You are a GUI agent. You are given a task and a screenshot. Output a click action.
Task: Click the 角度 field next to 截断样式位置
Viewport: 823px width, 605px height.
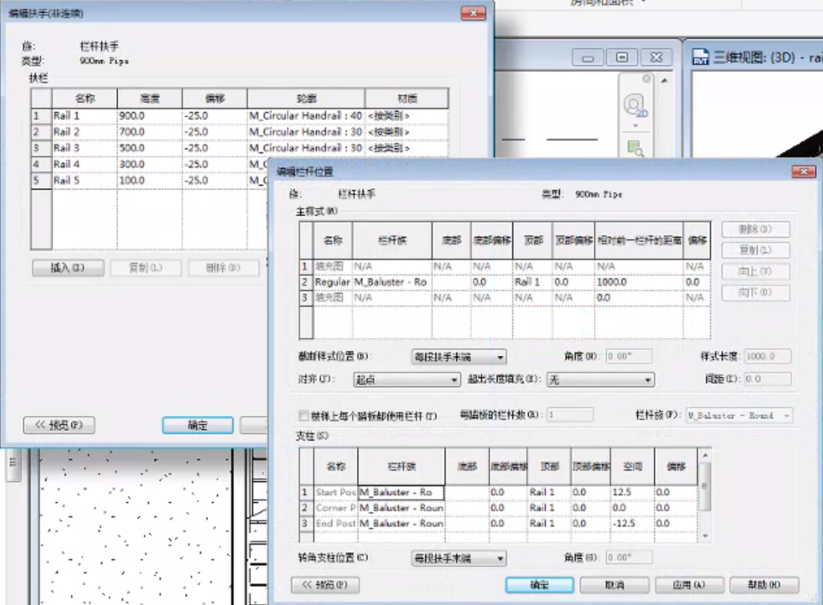(x=629, y=356)
